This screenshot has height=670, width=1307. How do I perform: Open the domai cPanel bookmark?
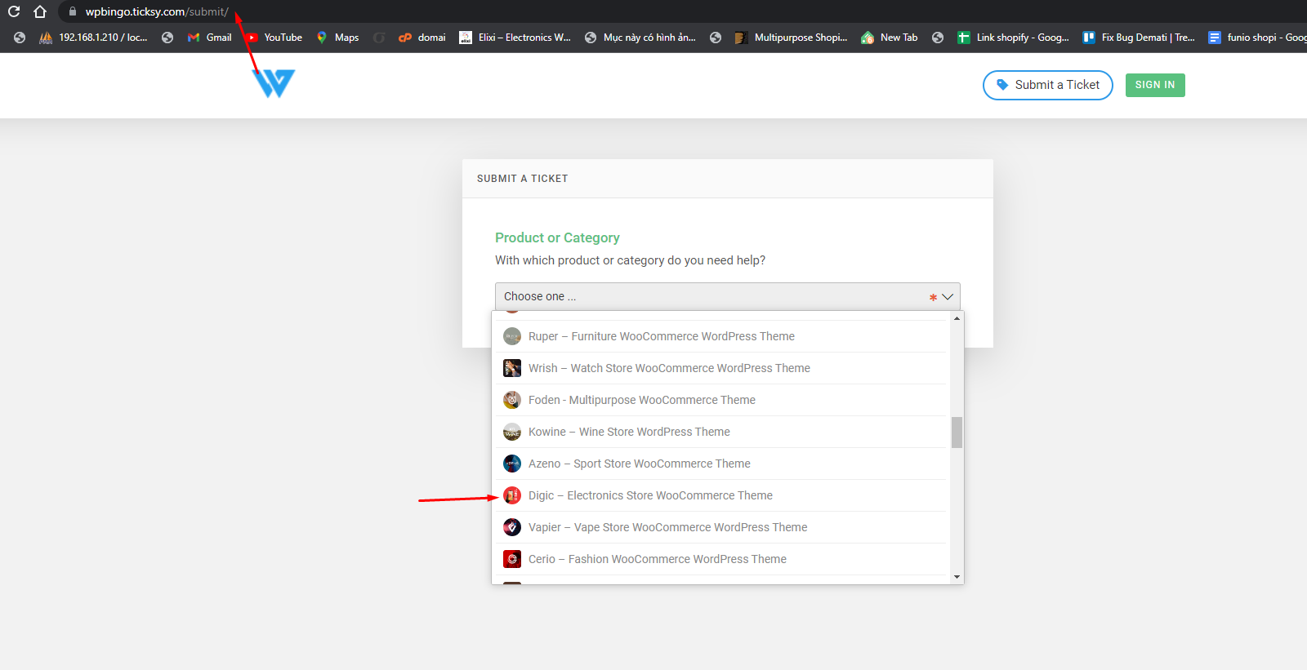[x=422, y=38]
